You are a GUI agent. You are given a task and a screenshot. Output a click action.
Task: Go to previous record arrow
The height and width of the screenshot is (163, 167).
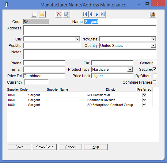pyautogui.click(x=91, y=14)
